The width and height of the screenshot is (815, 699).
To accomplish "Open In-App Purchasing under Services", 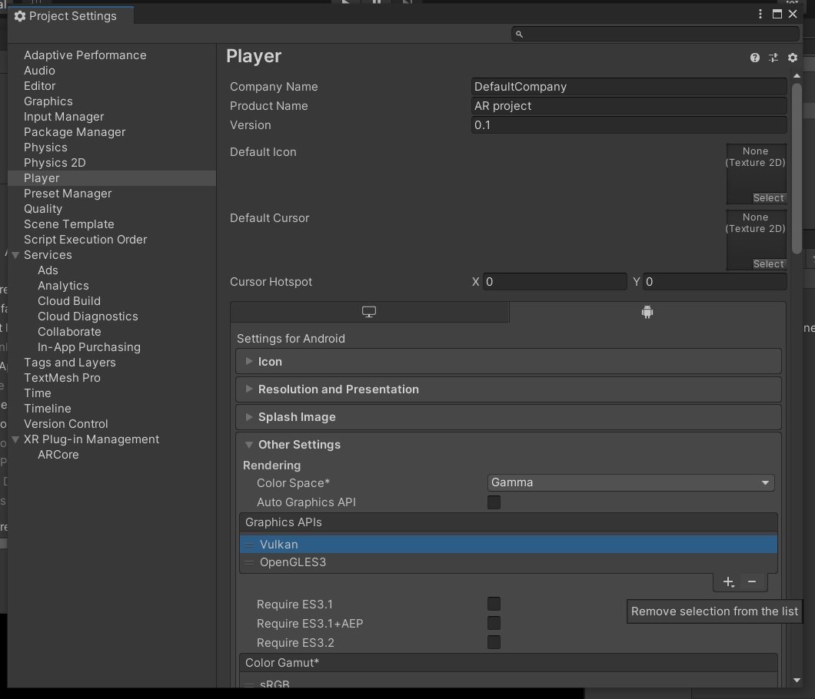I will pyautogui.click(x=89, y=347).
